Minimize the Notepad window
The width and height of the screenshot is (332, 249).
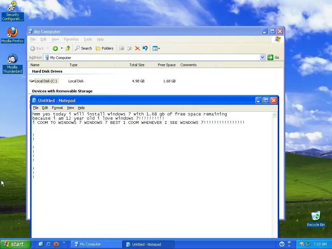coord(258,101)
